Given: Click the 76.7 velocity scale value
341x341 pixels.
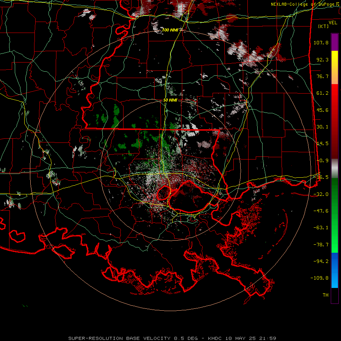Looking at the screenshot, I should pos(322,76).
